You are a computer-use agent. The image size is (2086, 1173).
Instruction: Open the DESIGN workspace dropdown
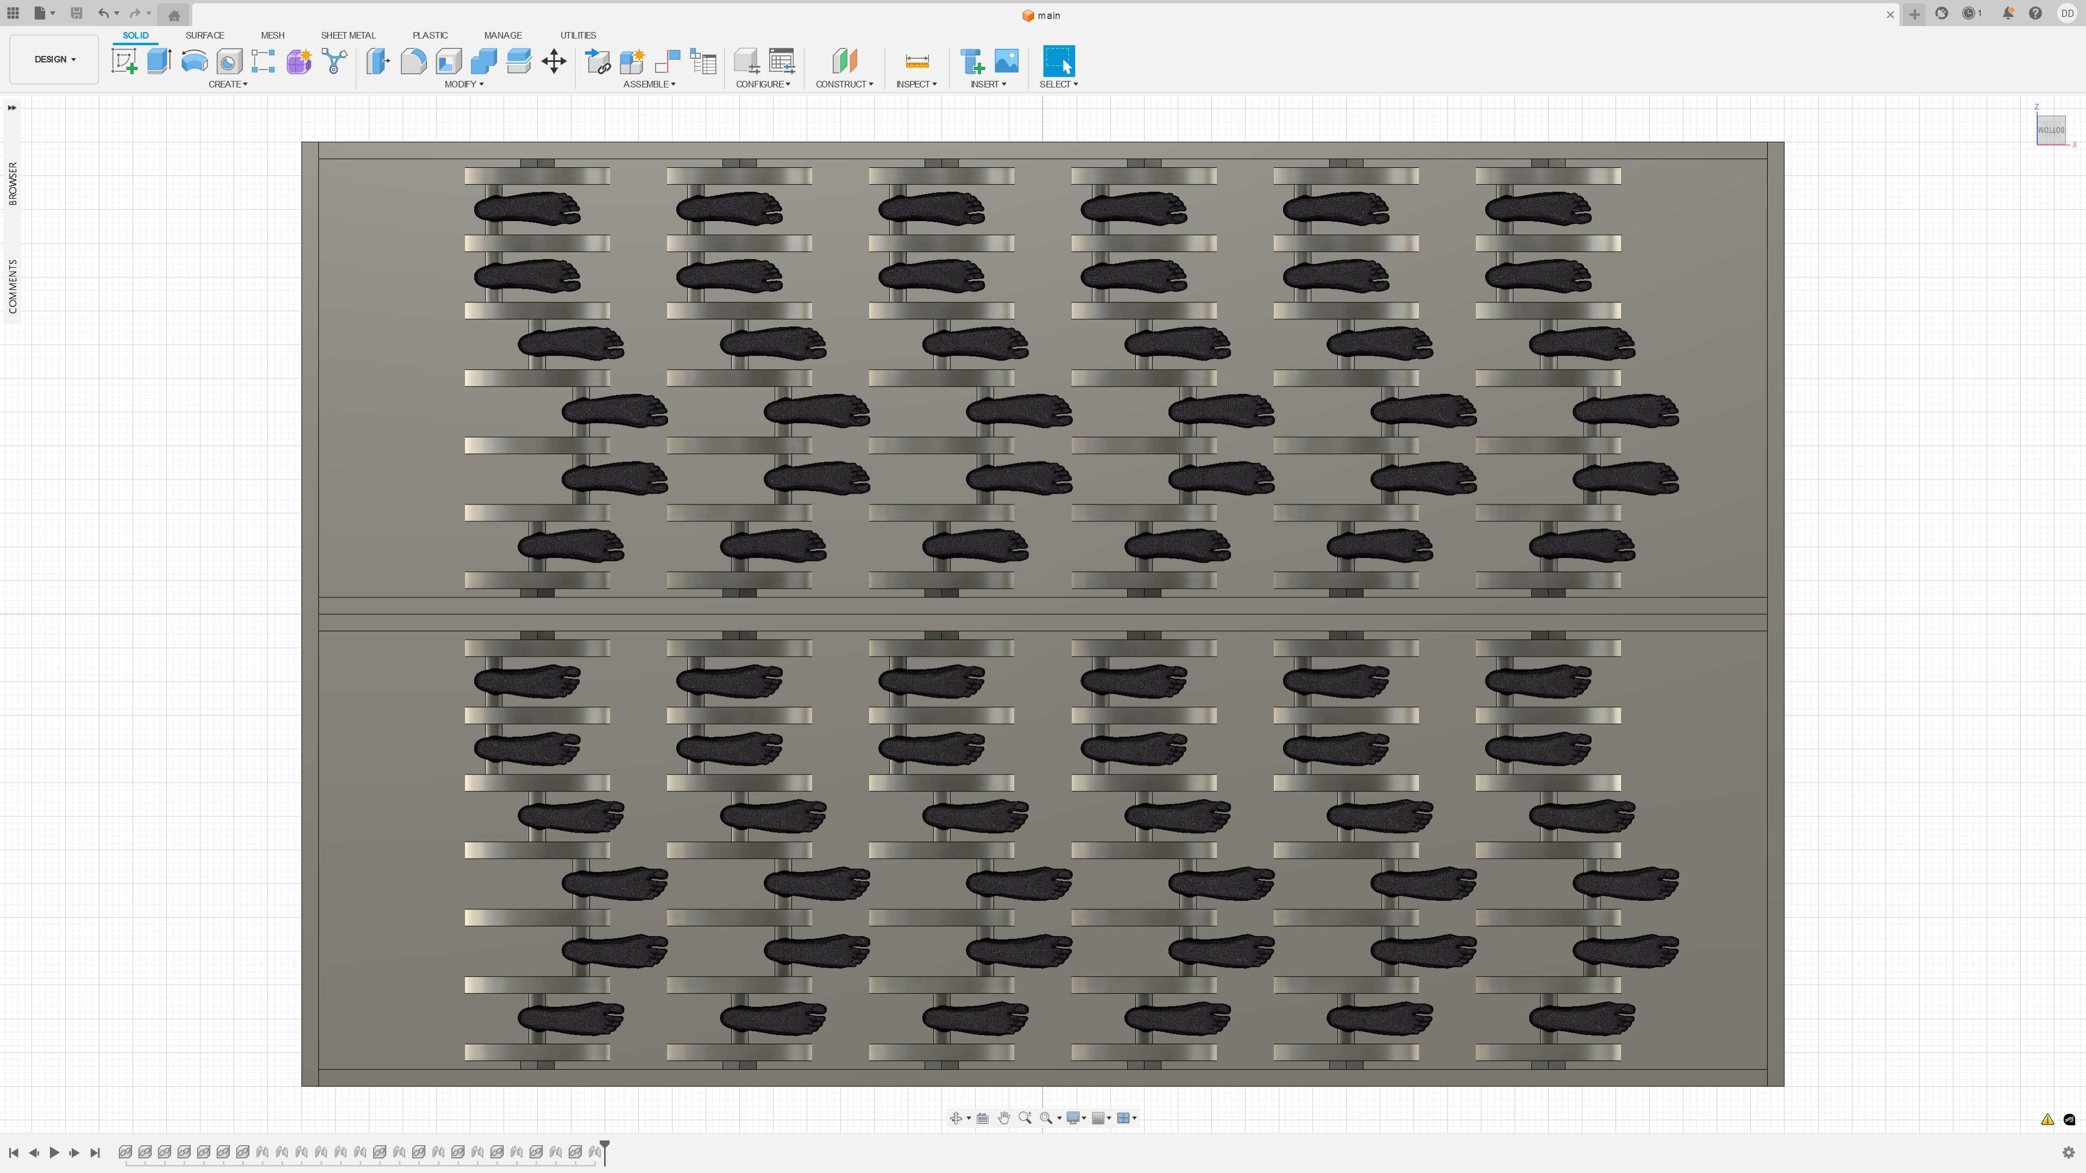pos(54,59)
